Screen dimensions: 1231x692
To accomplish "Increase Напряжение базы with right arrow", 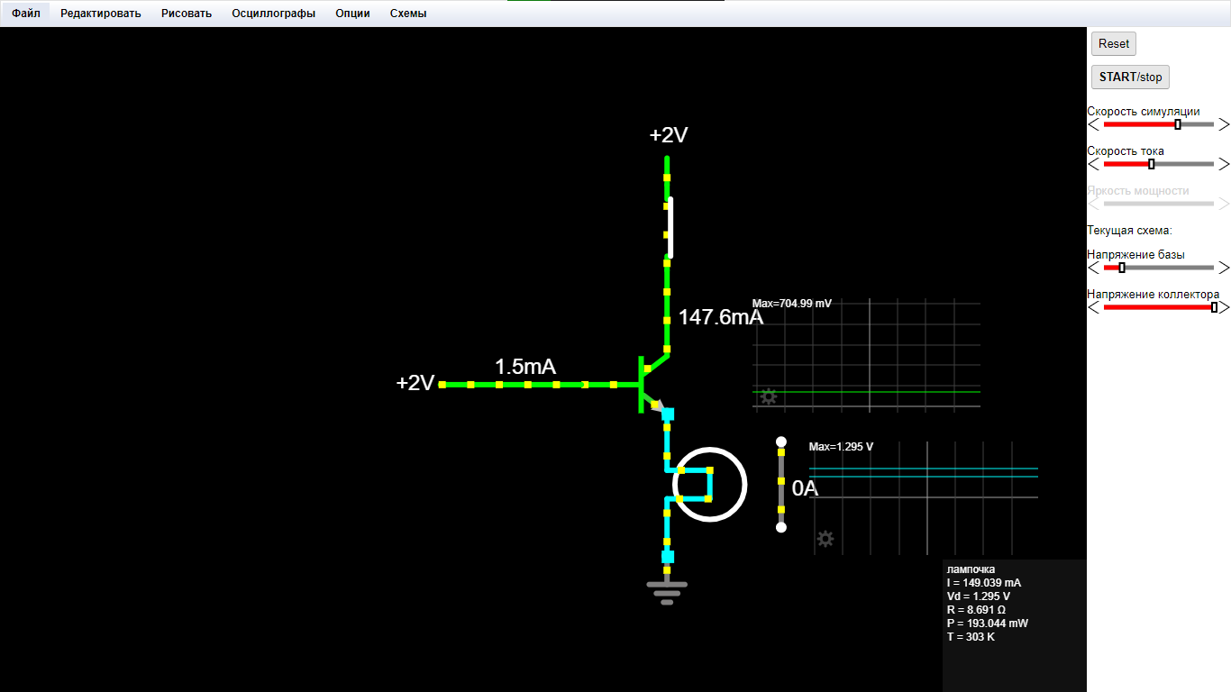I will pyautogui.click(x=1224, y=268).
